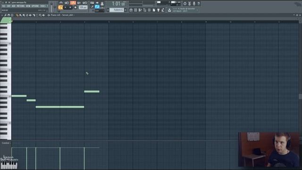Open the Playlist window icon
This screenshot has height=170, width=302.
[x=131, y=10]
